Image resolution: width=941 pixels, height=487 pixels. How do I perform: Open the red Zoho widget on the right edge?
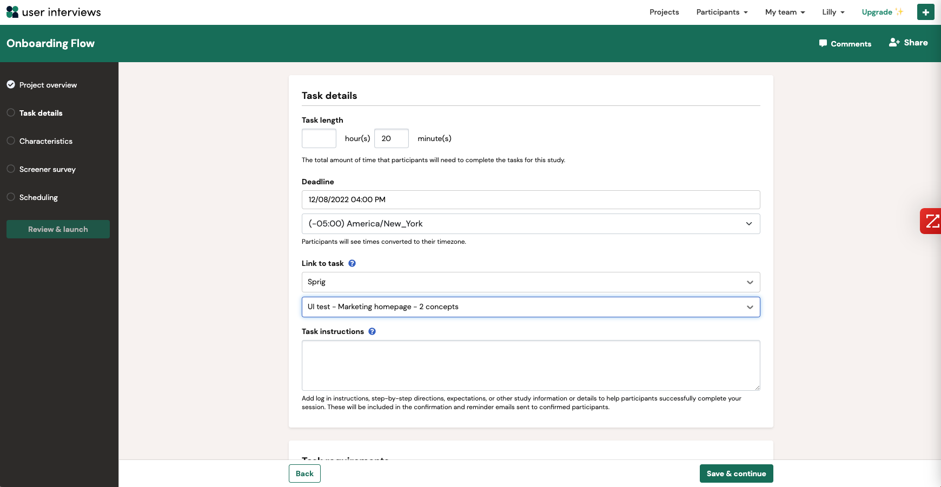[931, 221]
